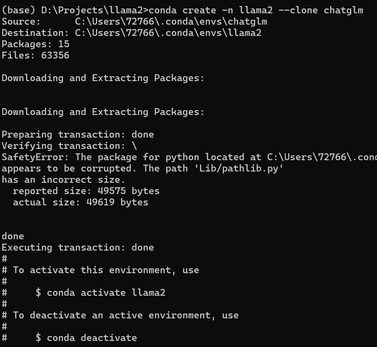This screenshot has width=377, height=347.
Task: Click the 'has an incorrect size.' line
Action: coord(63,180)
